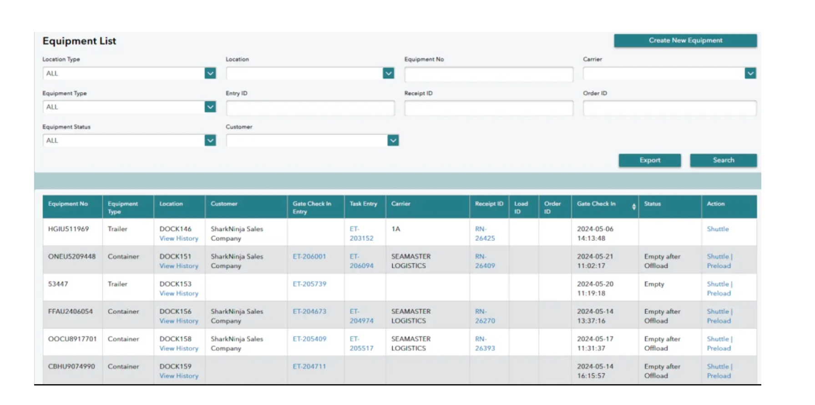Select Preload for FFAU2406054
815x405 pixels.
[x=719, y=321]
